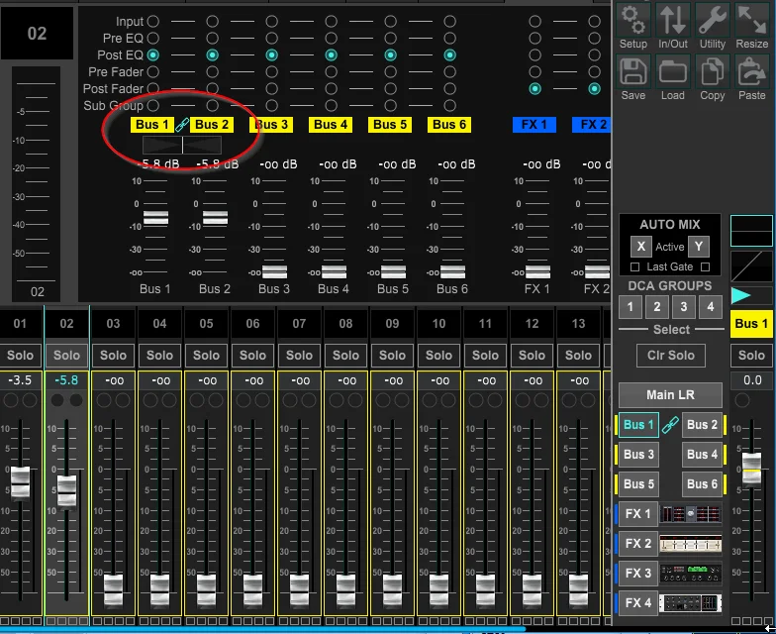Click the Paste clipboard icon
The height and width of the screenshot is (634, 776).
tap(752, 71)
